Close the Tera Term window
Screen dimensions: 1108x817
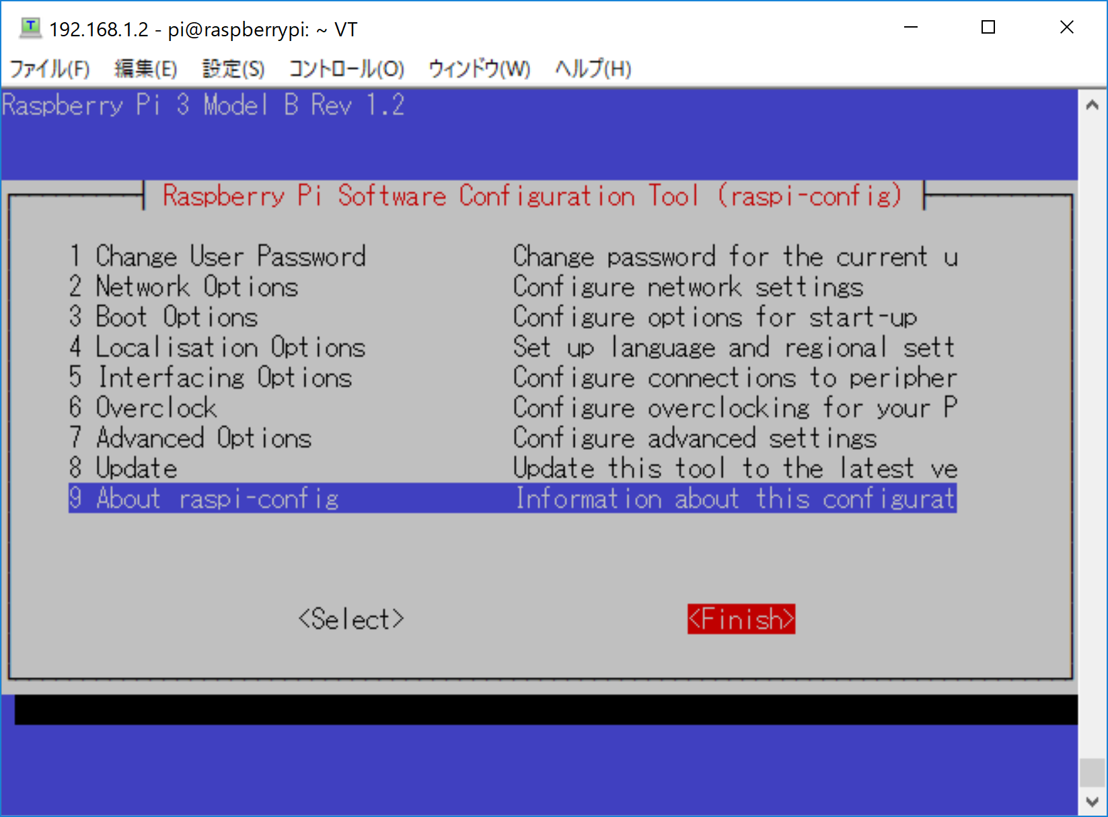coord(1067,28)
